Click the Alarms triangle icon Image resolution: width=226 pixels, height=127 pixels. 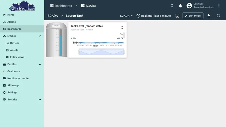4,22
